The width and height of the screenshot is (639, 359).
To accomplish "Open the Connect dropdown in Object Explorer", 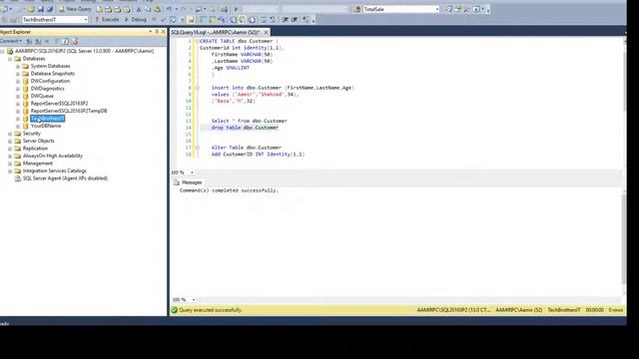I will (x=11, y=41).
